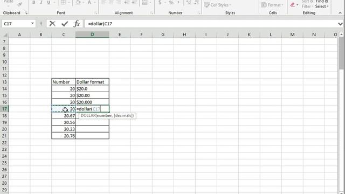The height and width of the screenshot is (194, 345).
Task: Click the Bold formatting icon
Action: (x=33, y=2)
